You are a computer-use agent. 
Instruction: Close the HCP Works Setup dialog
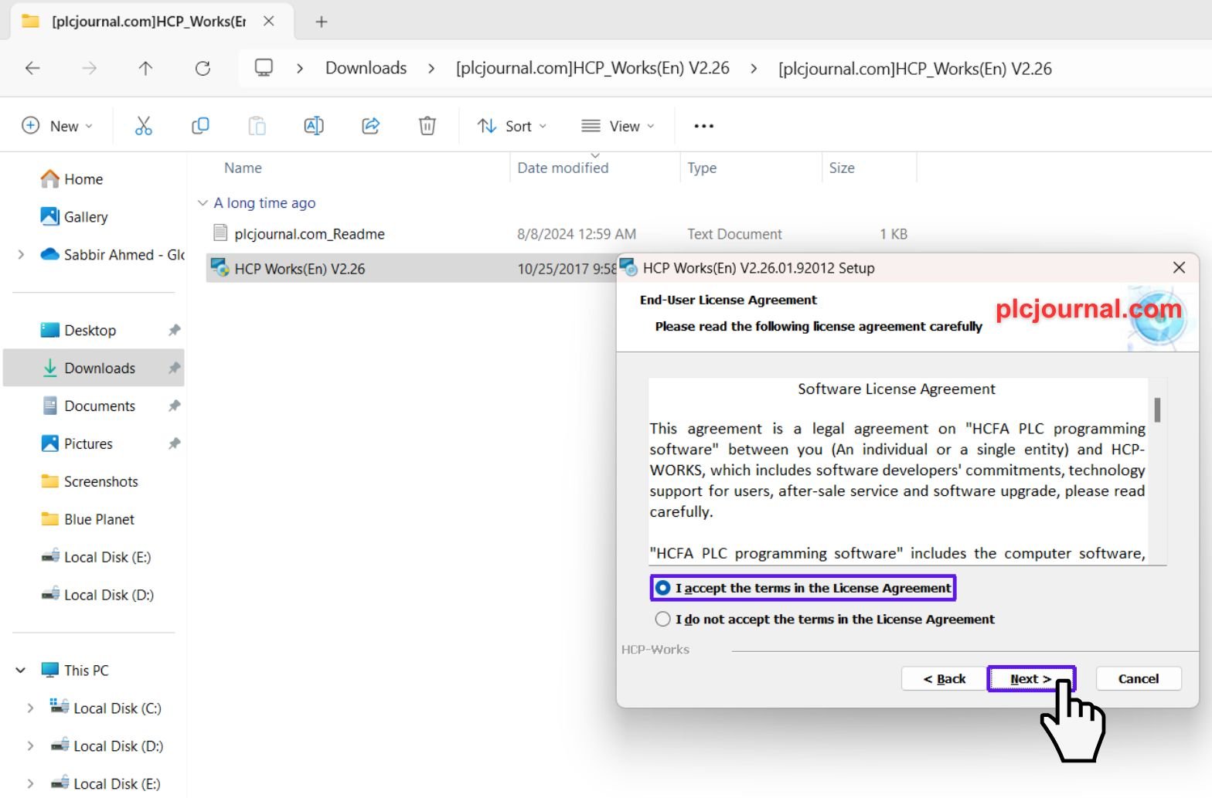coord(1179,267)
